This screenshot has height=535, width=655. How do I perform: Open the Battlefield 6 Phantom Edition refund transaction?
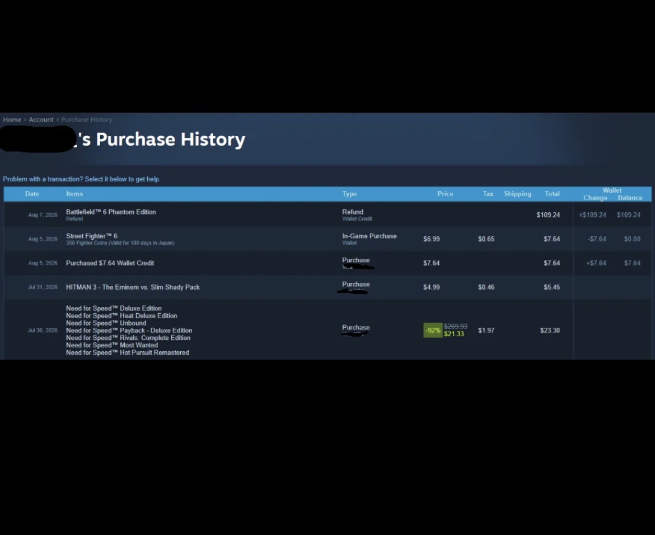coord(327,215)
